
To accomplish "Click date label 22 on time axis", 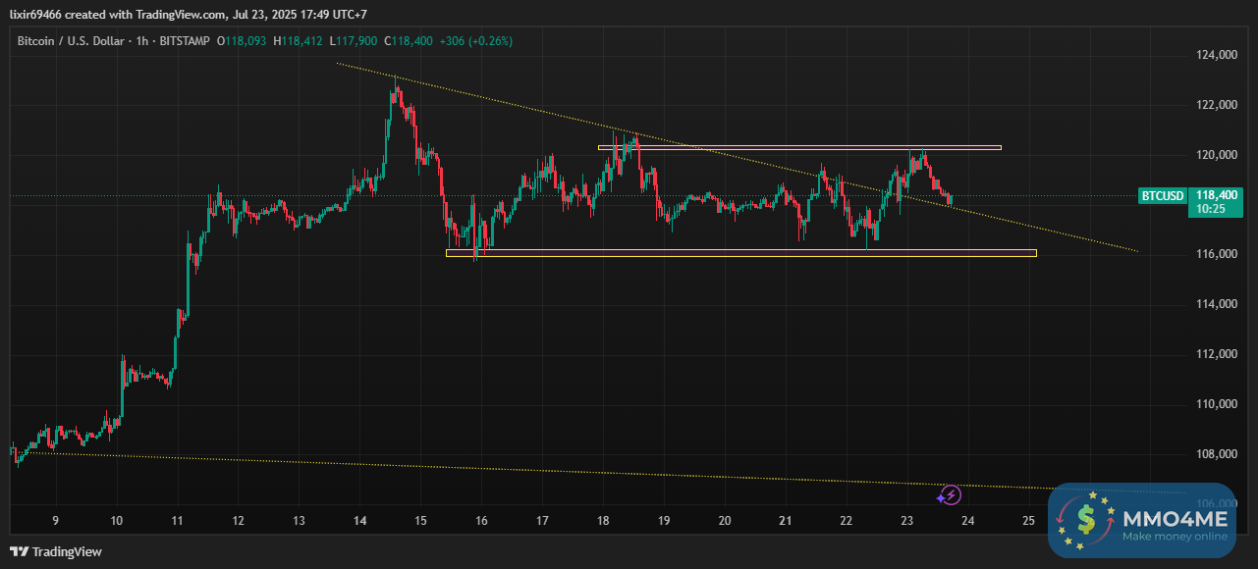I will [x=847, y=521].
